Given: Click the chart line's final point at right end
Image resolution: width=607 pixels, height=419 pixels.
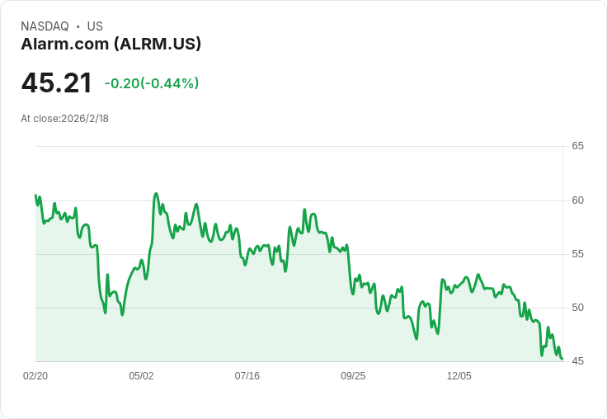Looking at the screenshot, I should (562, 359).
